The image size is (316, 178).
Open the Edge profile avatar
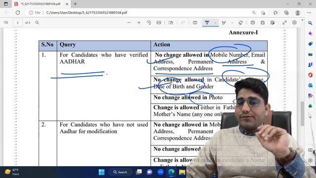click(x=297, y=12)
